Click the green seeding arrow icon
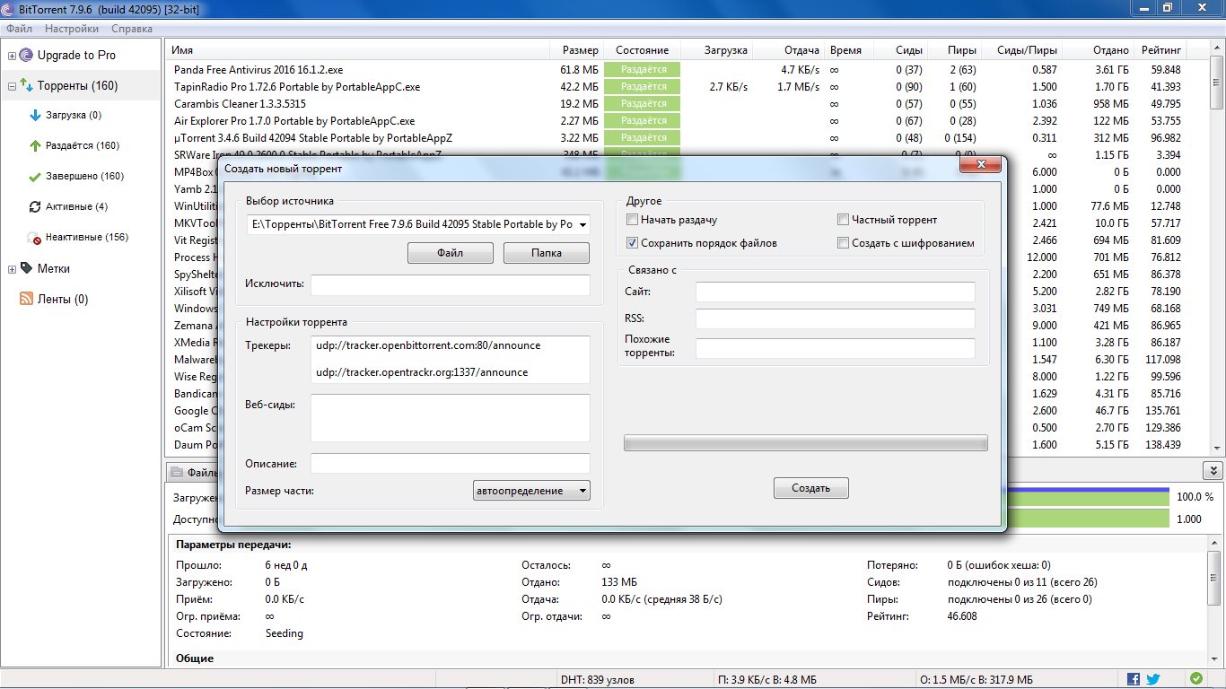This screenshot has width=1226, height=689. [x=35, y=145]
